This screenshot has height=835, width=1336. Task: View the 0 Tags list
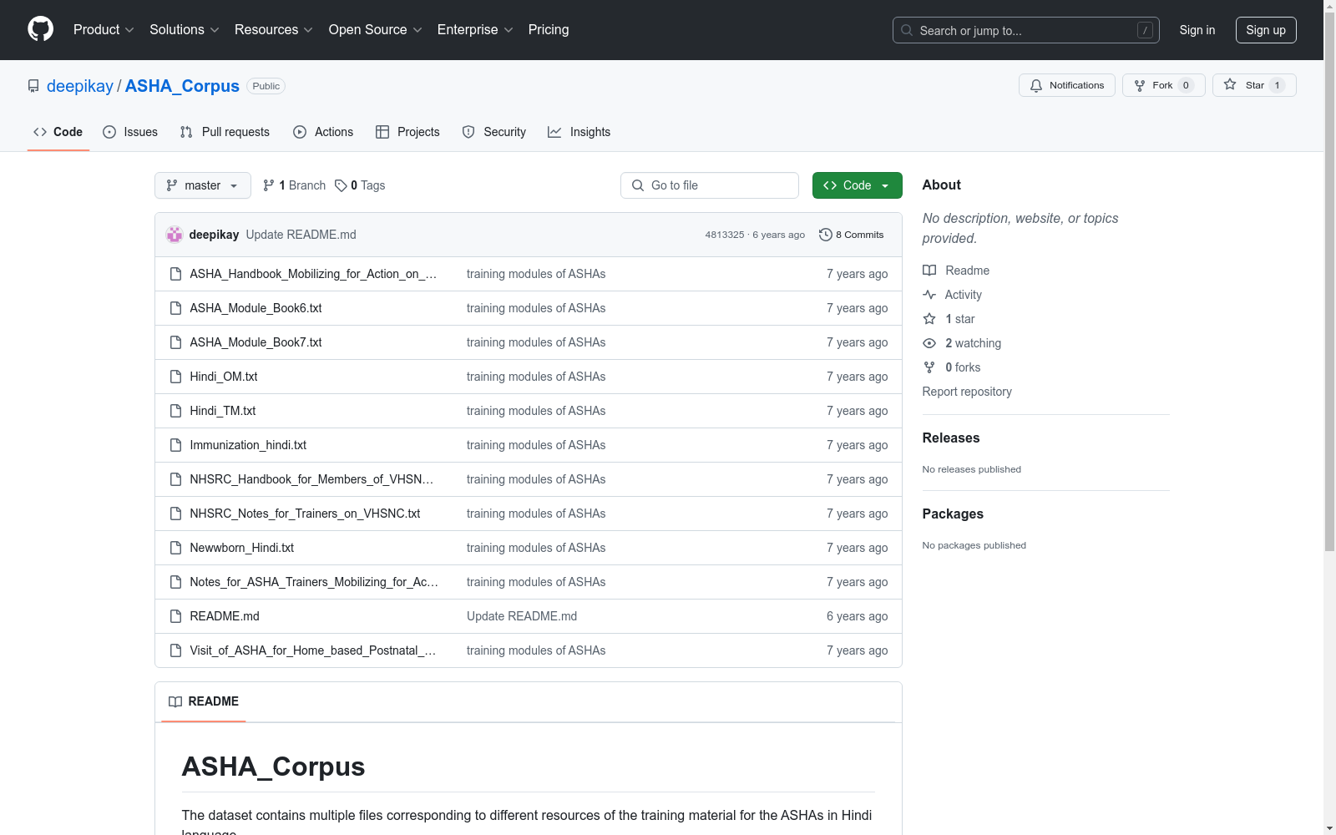point(360,185)
